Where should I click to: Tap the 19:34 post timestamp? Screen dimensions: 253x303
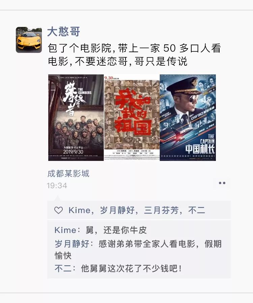[57, 186]
